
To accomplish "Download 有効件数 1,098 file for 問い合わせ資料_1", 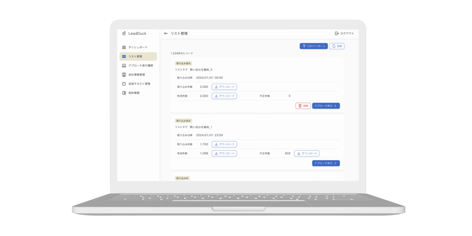I will click(224, 153).
